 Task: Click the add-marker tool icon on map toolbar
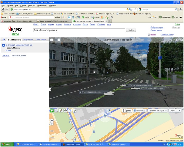tap(70, 111)
